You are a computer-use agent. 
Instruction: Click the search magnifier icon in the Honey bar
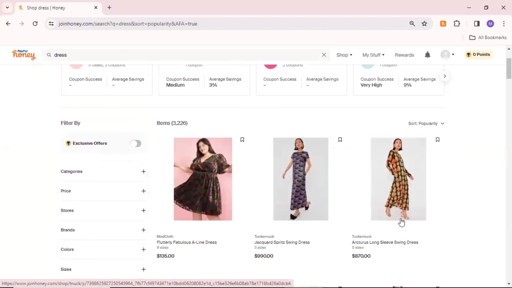pos(49,55)
